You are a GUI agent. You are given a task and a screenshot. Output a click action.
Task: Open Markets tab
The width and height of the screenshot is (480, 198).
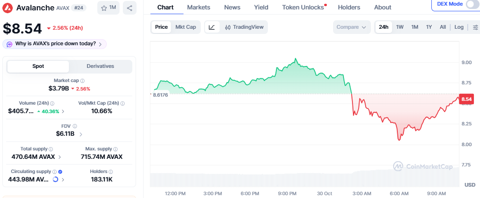199,8
